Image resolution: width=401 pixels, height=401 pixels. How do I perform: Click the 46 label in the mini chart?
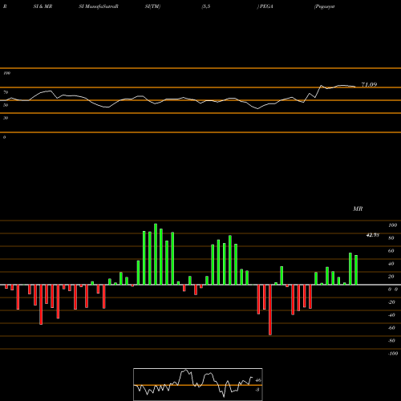(258, 380)
